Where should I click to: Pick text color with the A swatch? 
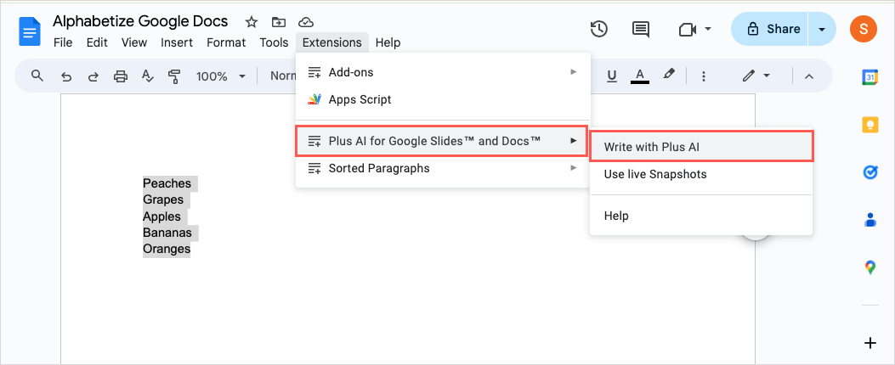[640, 76]
